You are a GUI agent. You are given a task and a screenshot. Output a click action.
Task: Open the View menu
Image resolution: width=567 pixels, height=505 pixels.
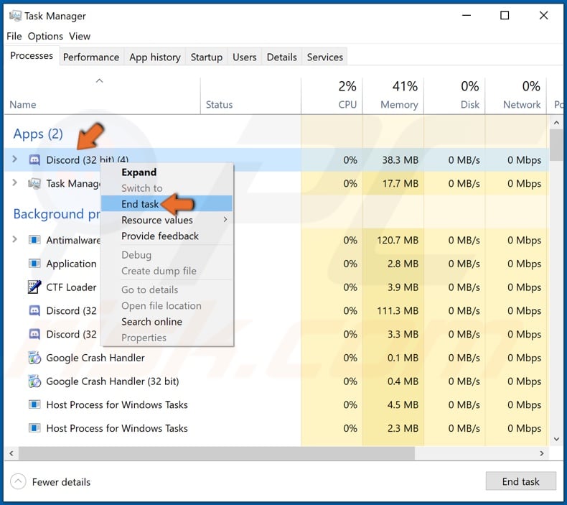tap(80, 36)
